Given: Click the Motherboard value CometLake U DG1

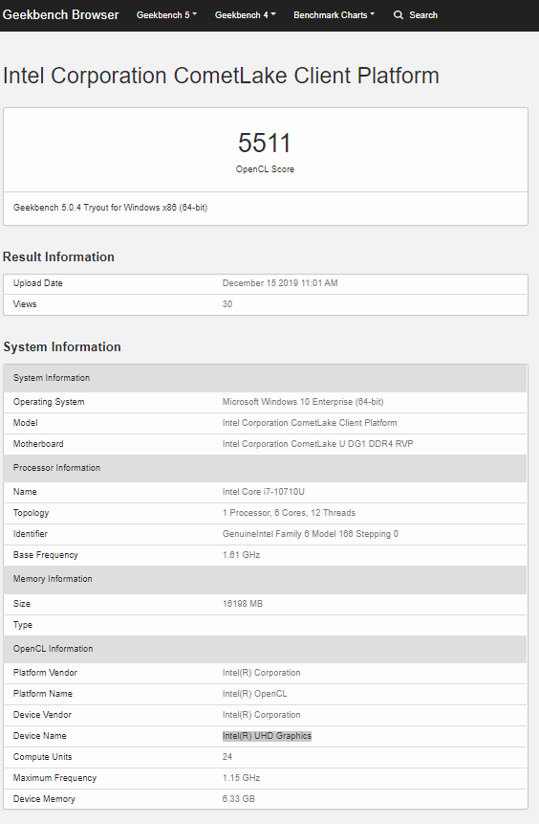Looking at the screenshot, I should coord(317,444).
